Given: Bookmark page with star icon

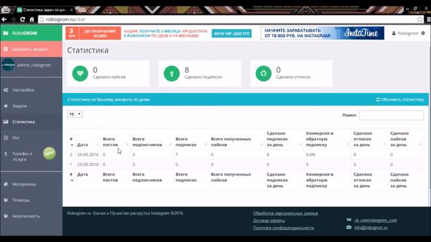Looking at the screenshot, I should tap(420, 19).
